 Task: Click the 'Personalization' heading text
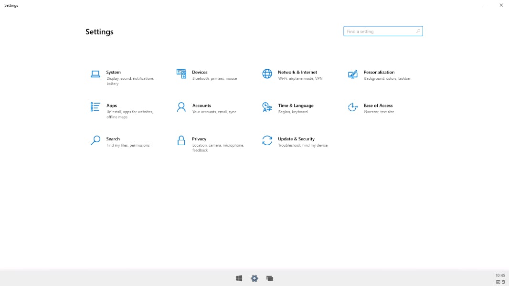pos(379,72)
